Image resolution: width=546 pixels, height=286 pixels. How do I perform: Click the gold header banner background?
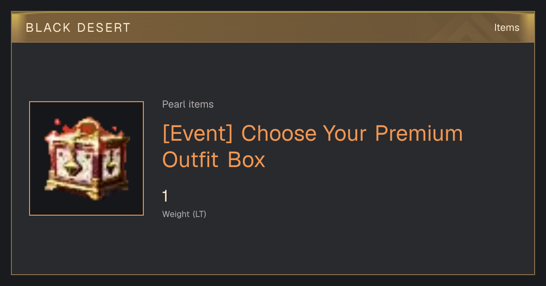click(x=273, y=27)
